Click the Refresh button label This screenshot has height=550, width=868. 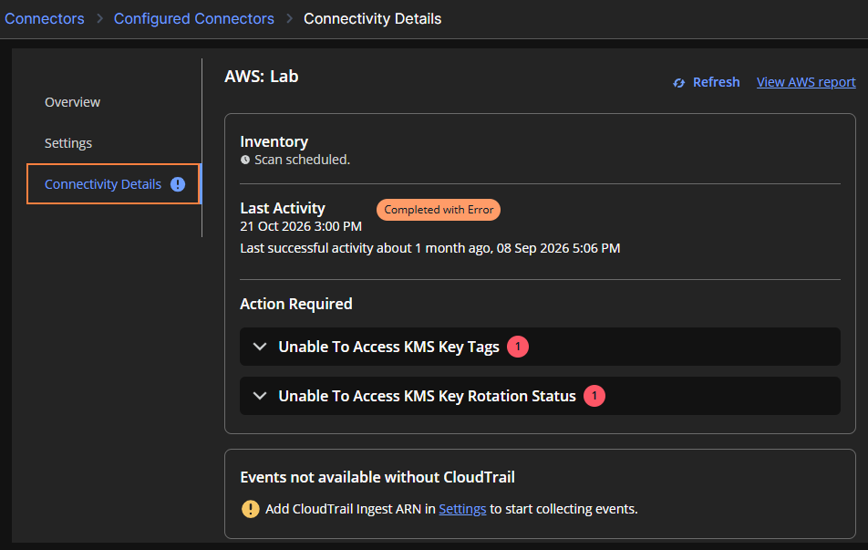pos(717,82)
